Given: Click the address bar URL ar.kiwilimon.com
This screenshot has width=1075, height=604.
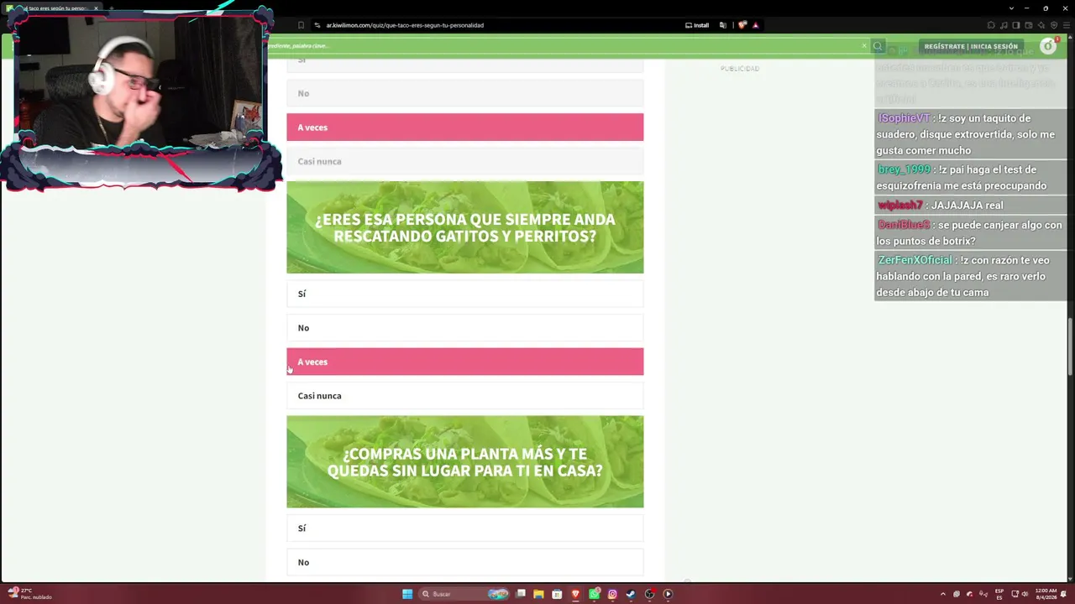Looking at the screenshot, I should [x=405, y=25].
